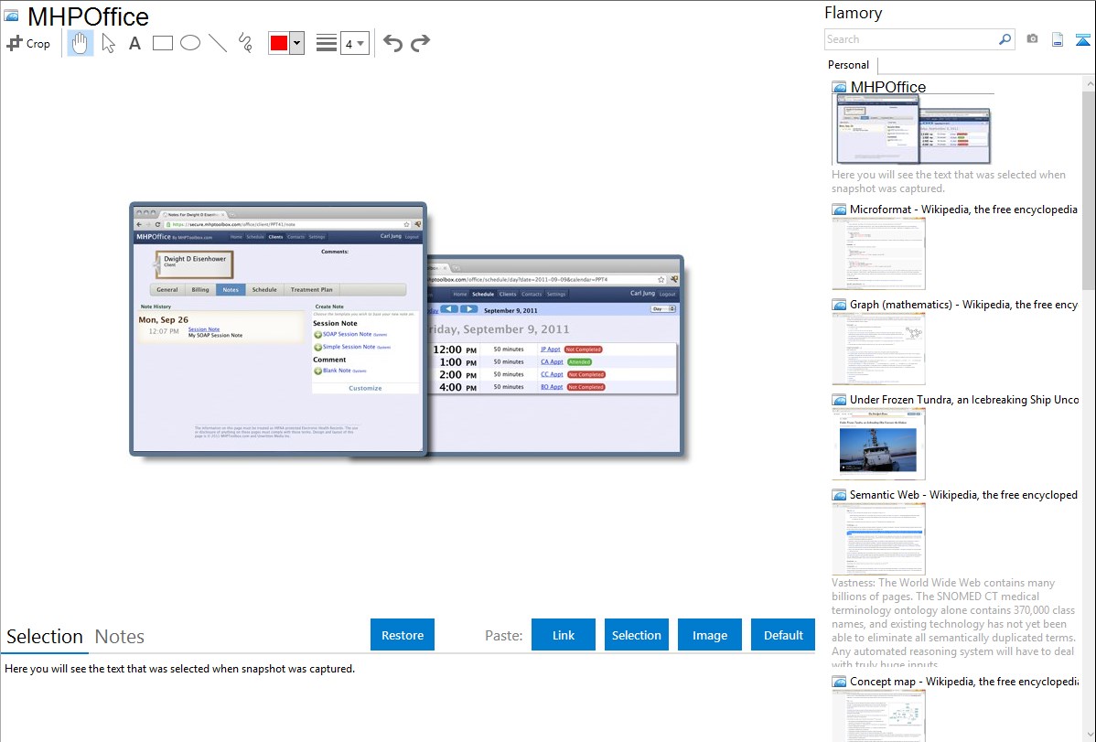Click the snapshot list scroll-down arrow
This screenshot has width=1096, height=742.
(x=1089, y=735)
